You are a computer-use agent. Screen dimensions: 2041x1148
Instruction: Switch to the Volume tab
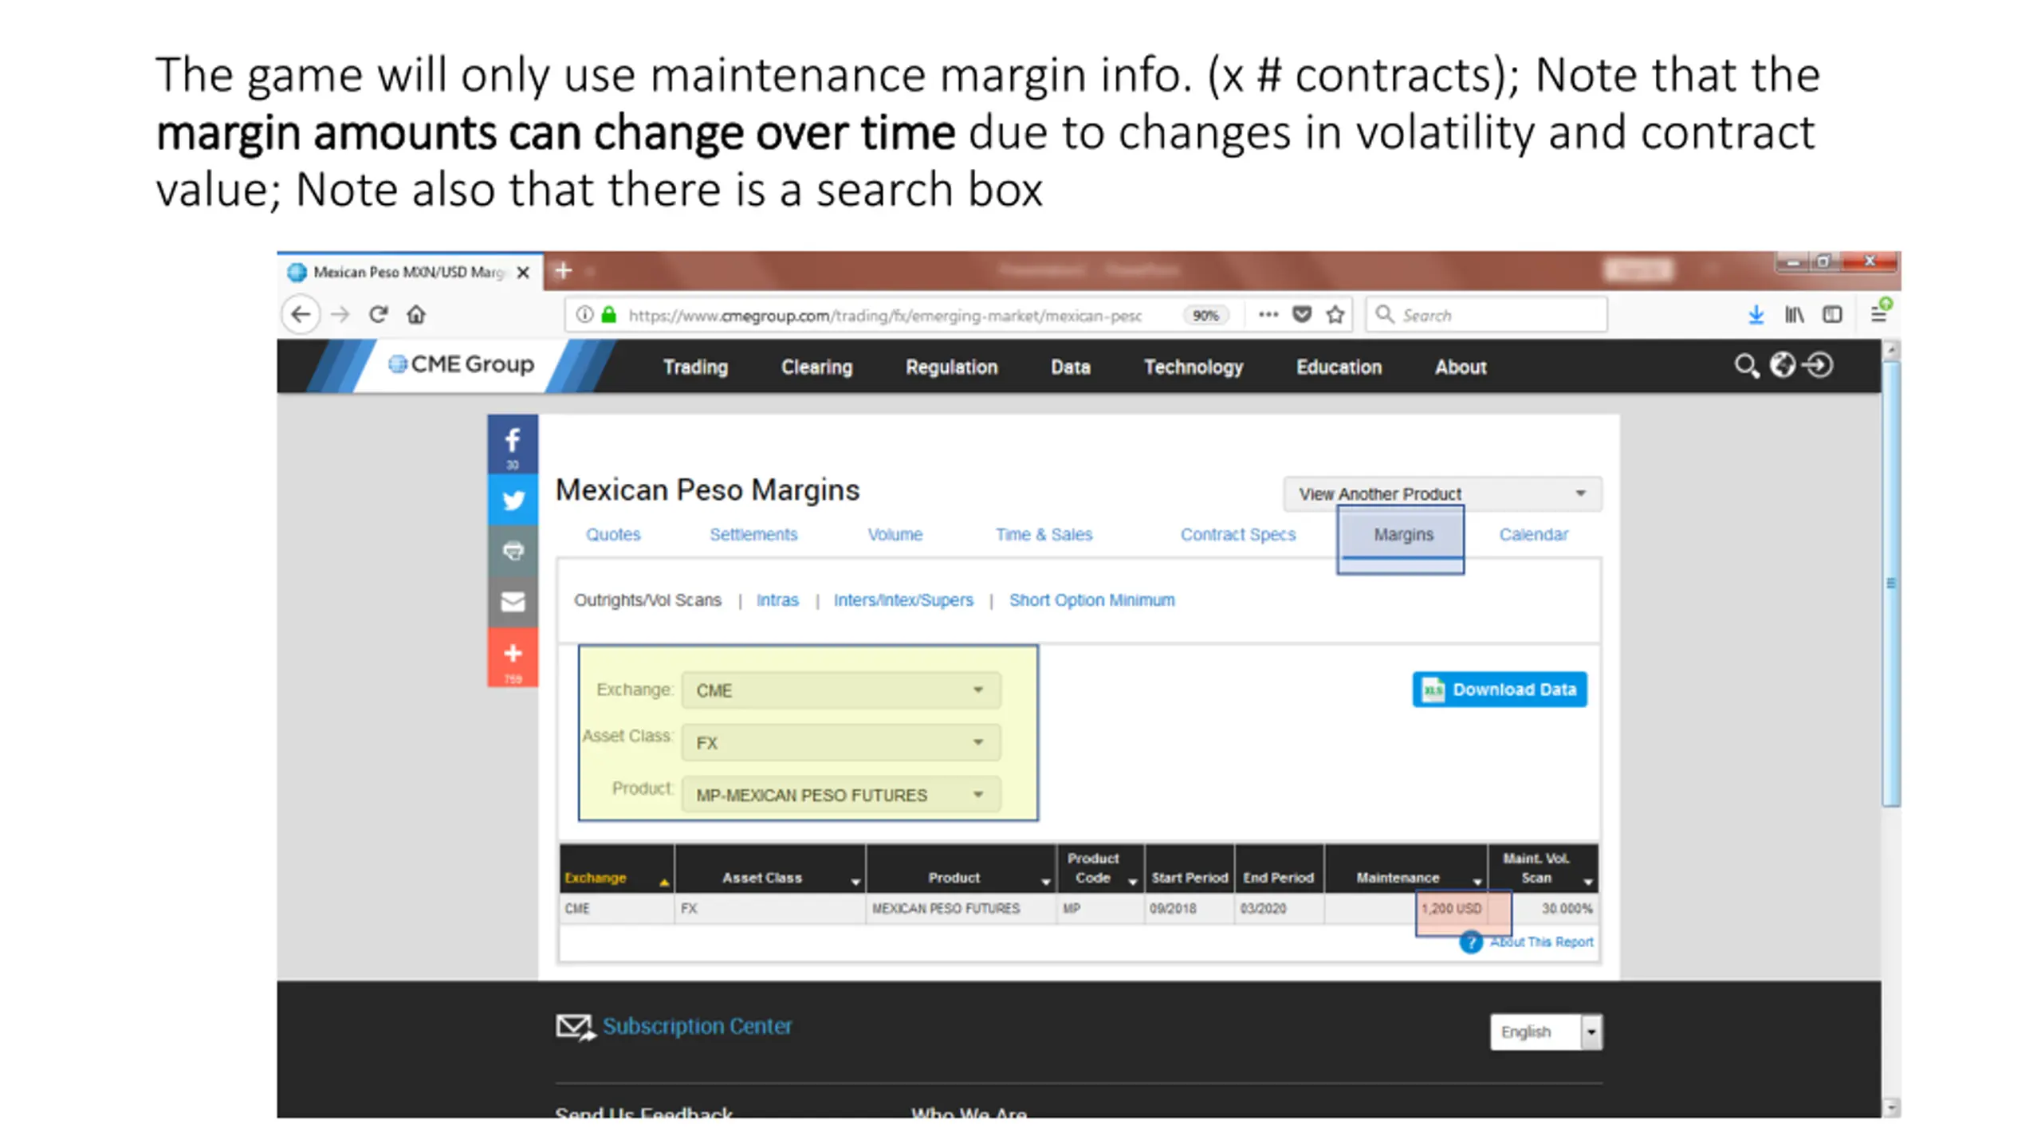pyautogui.click(x=895, y=534)
